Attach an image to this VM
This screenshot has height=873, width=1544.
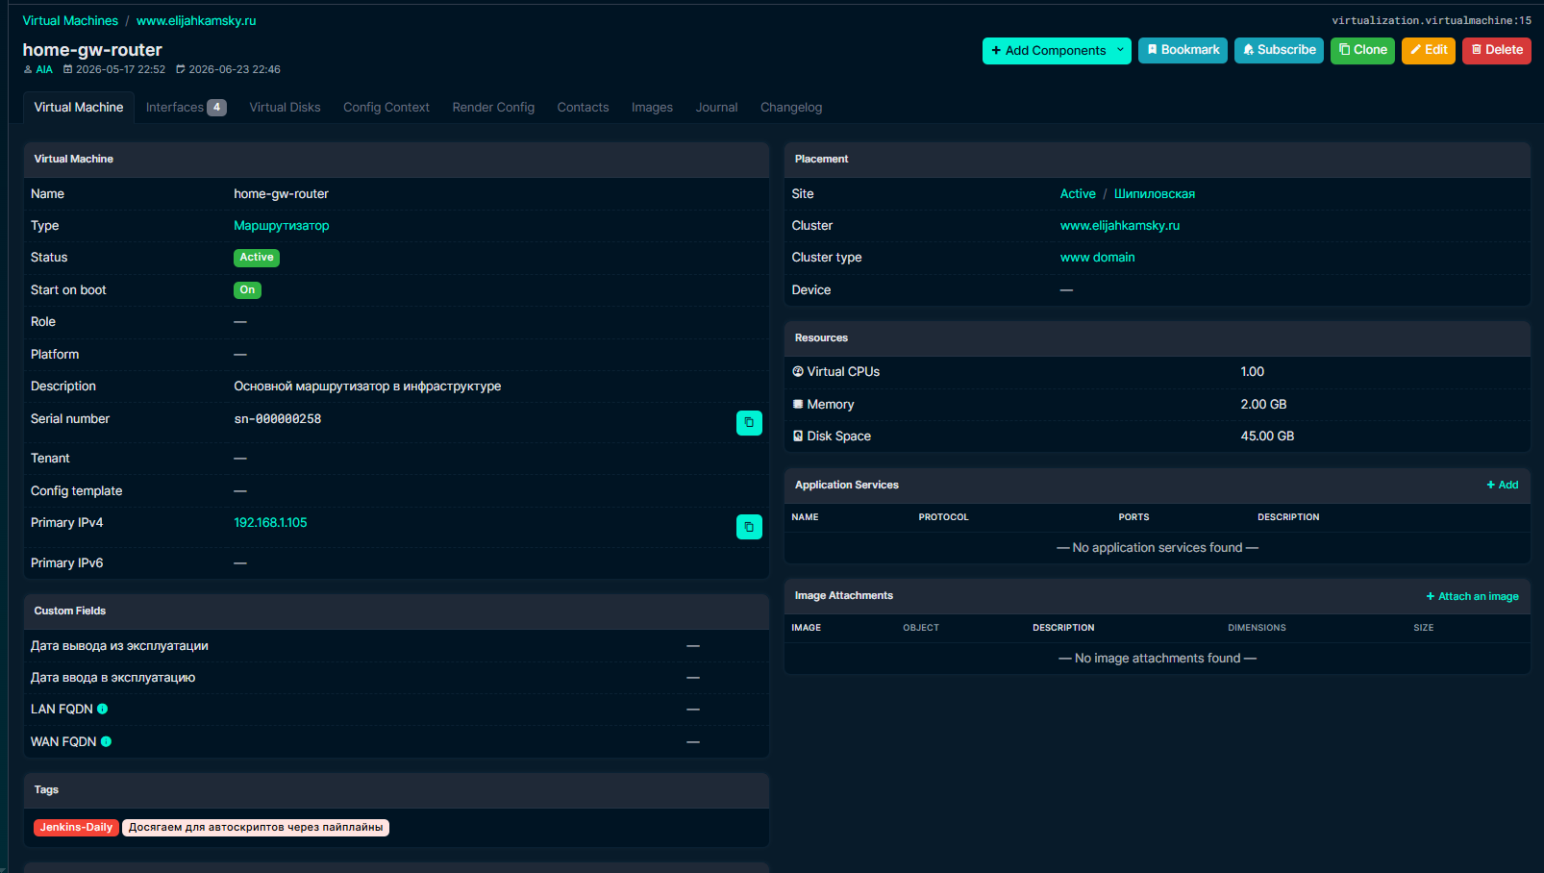[1472, 597]
